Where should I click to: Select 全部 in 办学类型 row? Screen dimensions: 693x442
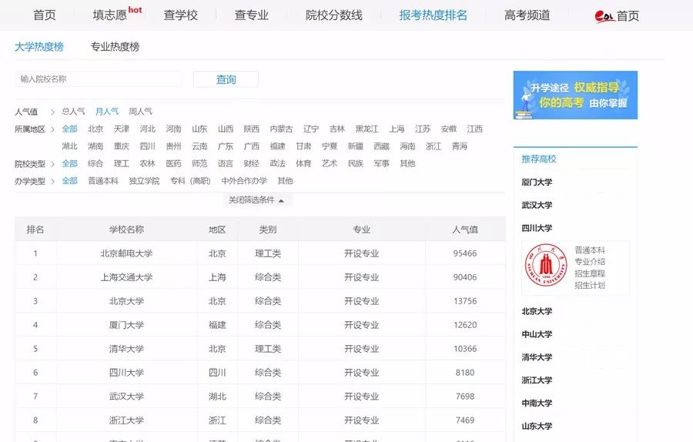click(x=70, y=181)
